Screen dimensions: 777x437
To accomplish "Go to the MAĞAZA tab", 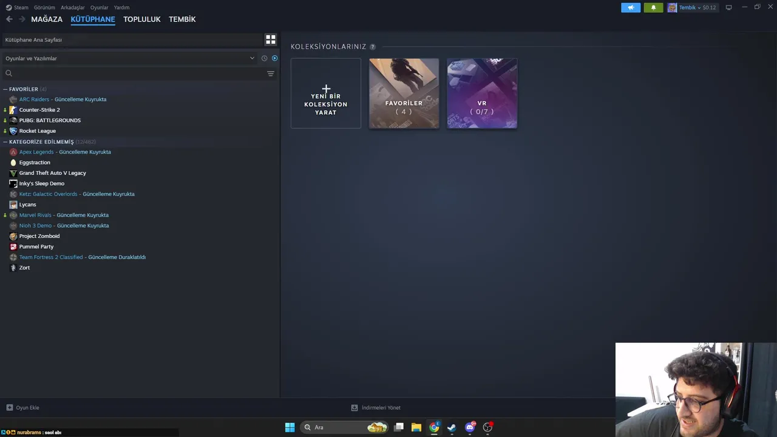I will [47, 19].
